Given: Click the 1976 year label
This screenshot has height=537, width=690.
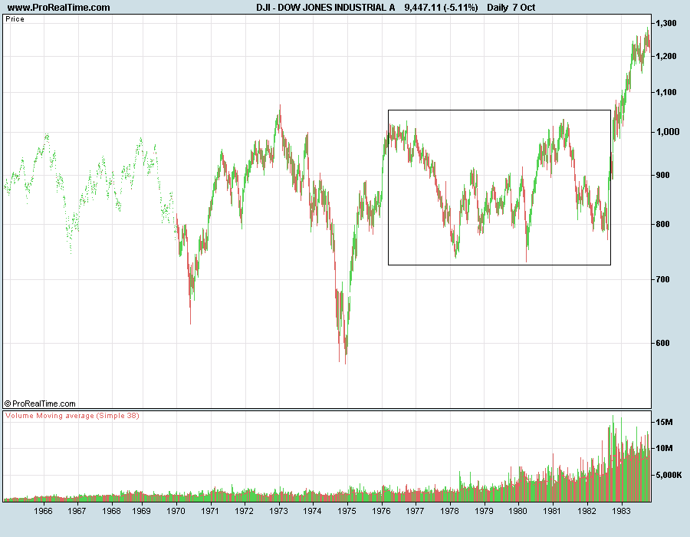Looking at the screenshot, I should [x=380, y=511].
